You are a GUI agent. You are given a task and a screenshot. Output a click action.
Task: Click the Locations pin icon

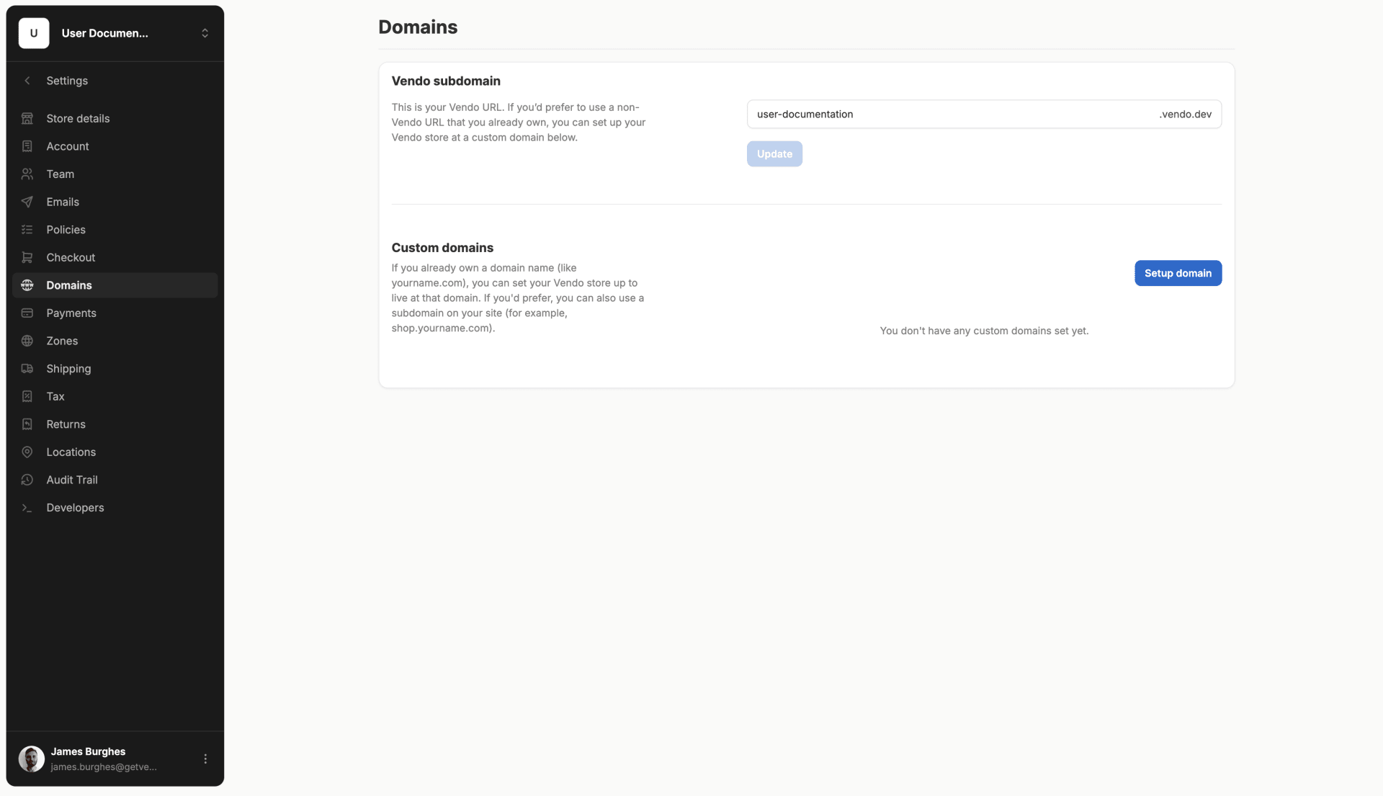(x=27, y=452)
